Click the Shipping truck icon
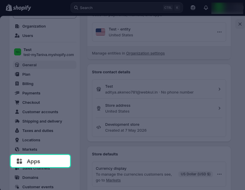This screenshot has height=190, width=245. coord(17,121)
